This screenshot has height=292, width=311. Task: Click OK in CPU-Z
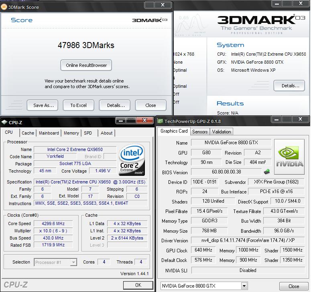138,285
